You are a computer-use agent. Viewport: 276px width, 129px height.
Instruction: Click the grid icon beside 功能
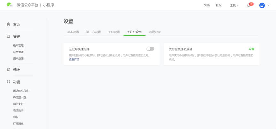pos(8,82)
